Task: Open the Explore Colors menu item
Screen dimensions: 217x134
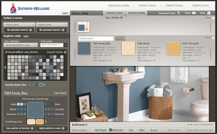Action: pyautogui.click(x=200, y=5)
